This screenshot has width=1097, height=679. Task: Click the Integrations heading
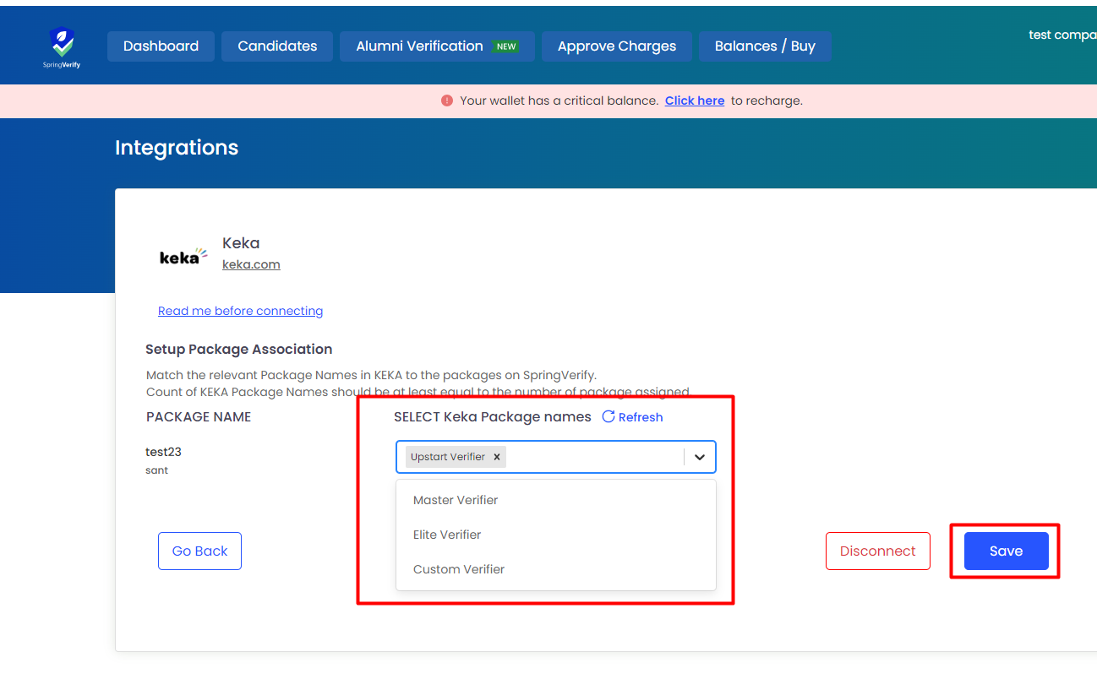pyautogui.click(x=177, y=148)
